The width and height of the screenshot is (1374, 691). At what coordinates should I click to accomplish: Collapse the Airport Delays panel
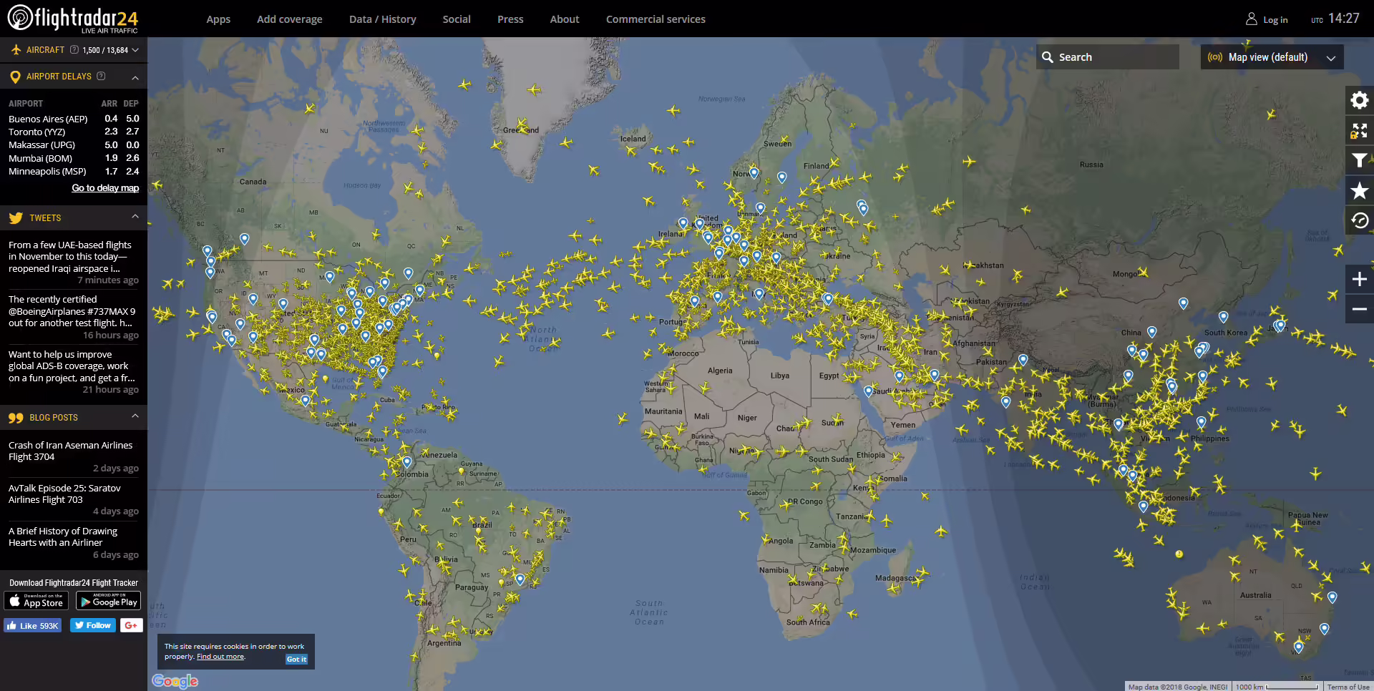pos(135,77)
